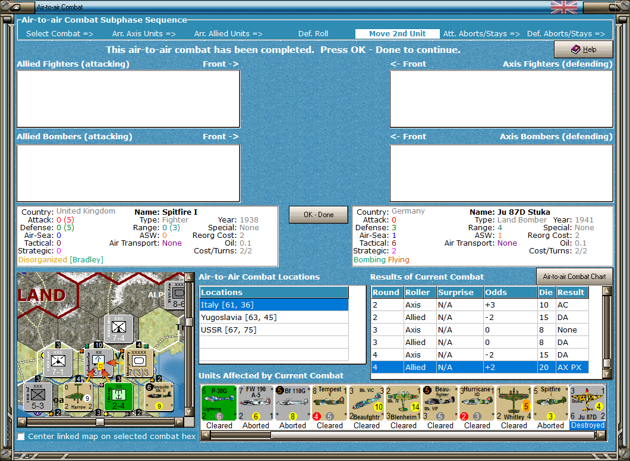
Task: Click the Result column header
Action: click(x=572, y=293)
